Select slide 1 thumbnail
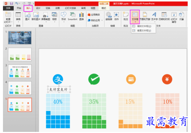The image size is (191, 133). tap(20, 38)
